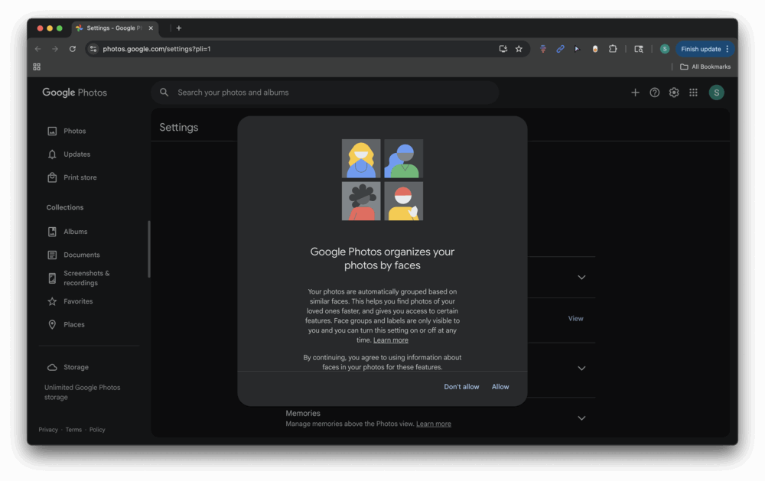Image resolution: width=765 pixels, height=481 pixels.
Task: Check Storage via the cloud icon
Action: (76, 366)
